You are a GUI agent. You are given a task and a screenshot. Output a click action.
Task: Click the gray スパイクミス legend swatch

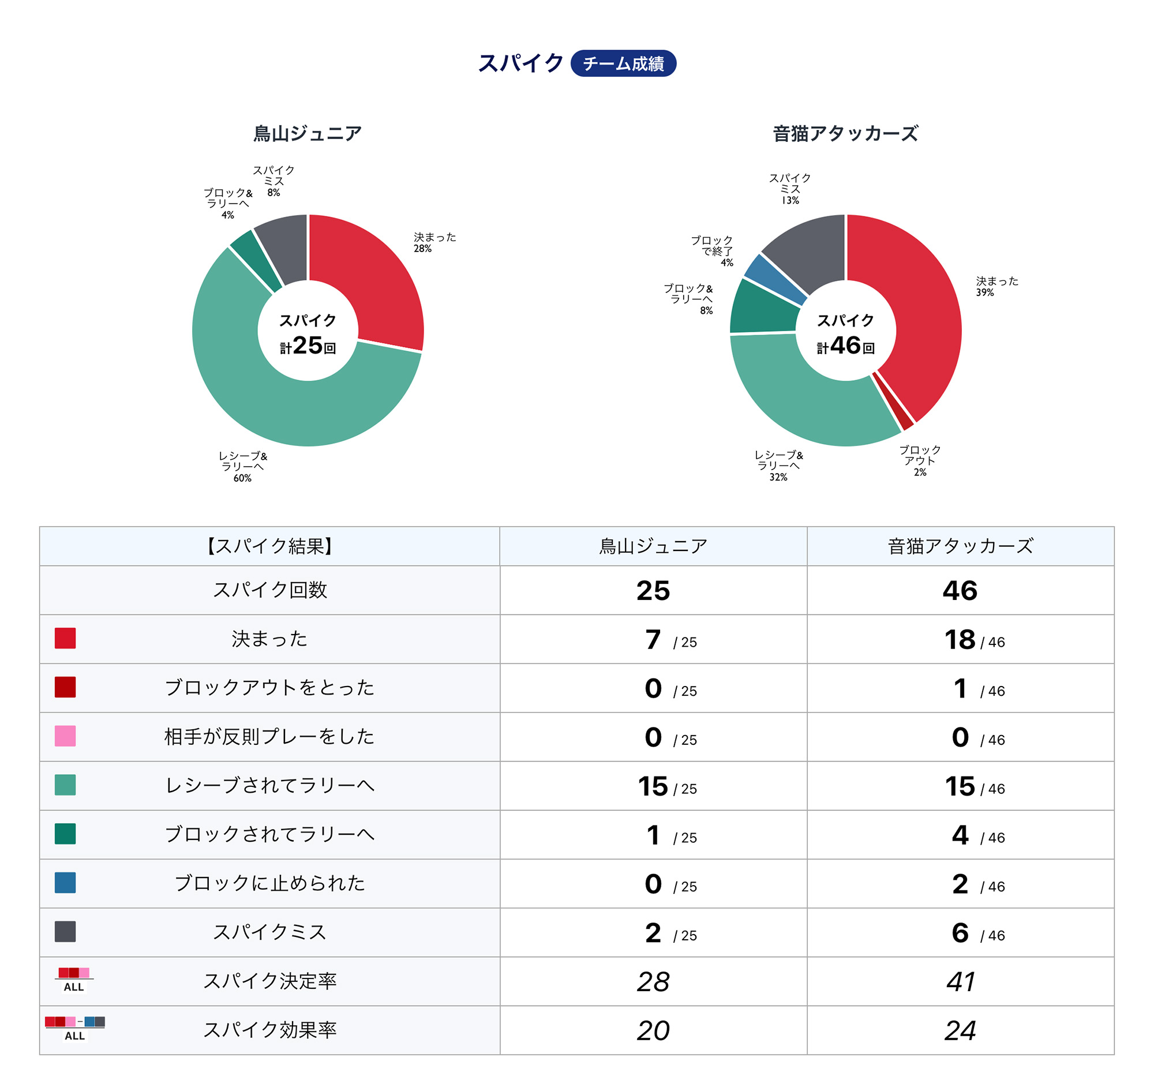pos(65,931)
